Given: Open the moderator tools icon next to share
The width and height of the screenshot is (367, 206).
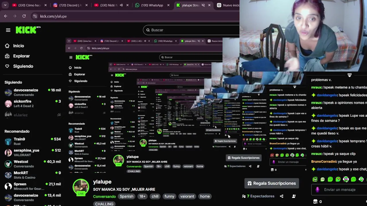Looking at the screenshot, I should coord(294,196).
